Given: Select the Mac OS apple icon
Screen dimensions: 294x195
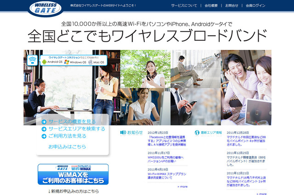Looking at the screenshot, I should pos(90,62).
